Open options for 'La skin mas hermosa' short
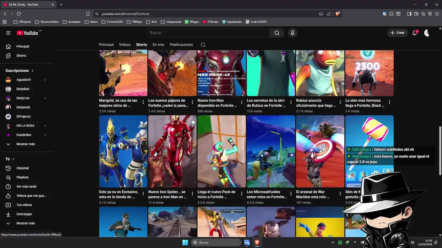The height and width of the screenshot is (248, 442). point(389,102)
